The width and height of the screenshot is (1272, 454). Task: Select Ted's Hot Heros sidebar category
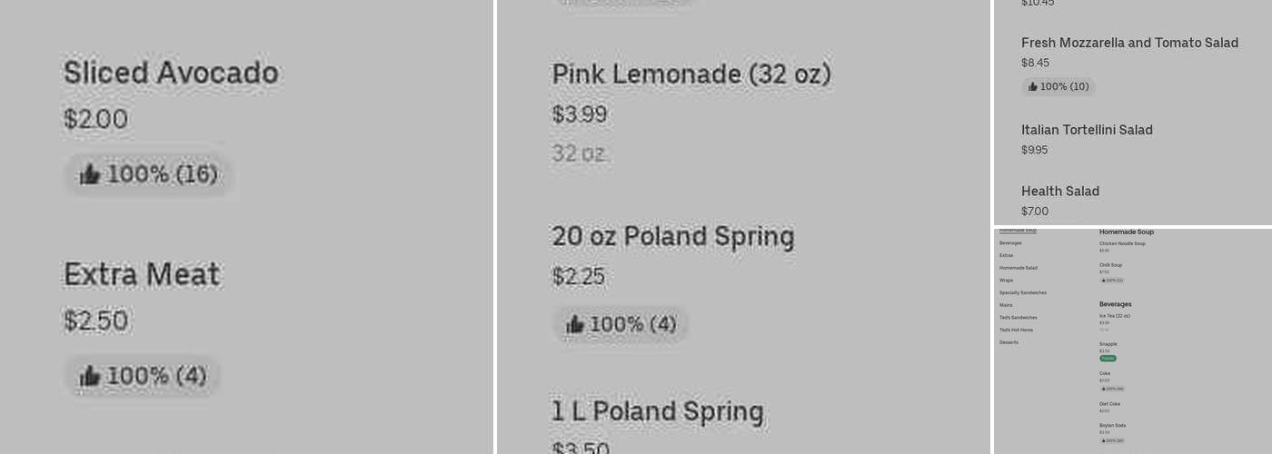point(1016,330)
